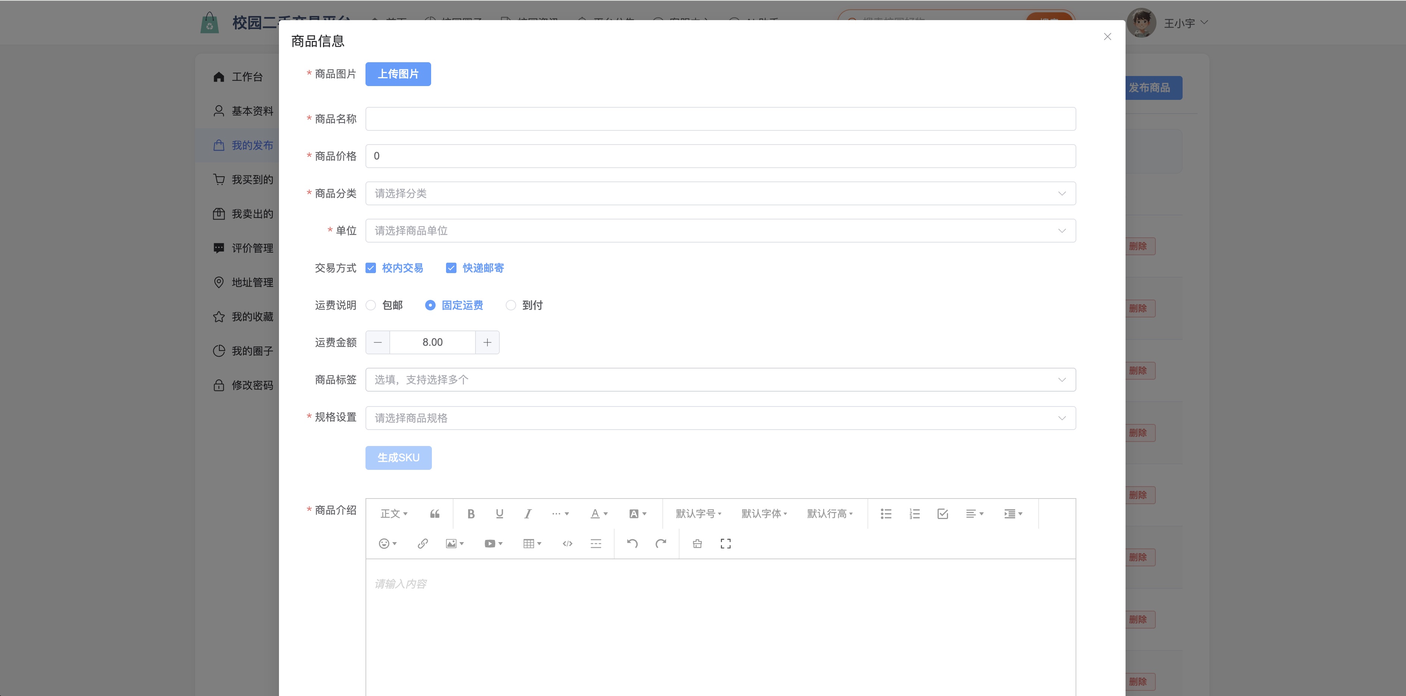Redo the last editor action

click(661, 544)
